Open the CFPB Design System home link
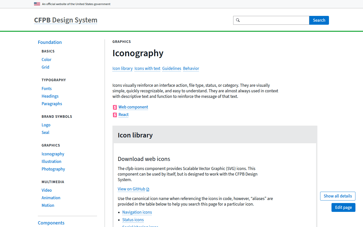The width and height of the screenshot is (363, 227). coord(66,20)
